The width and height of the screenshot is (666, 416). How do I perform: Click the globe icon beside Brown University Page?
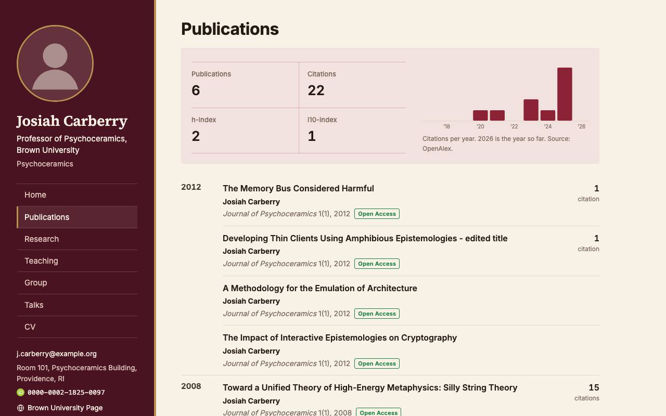point(20,408)
